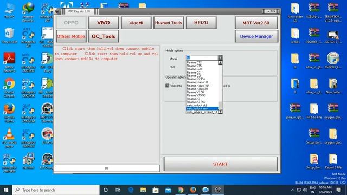This screenshot has height=195, width=347.
Task: Click the 0% progress bar
Action: (x=107, y=168)
